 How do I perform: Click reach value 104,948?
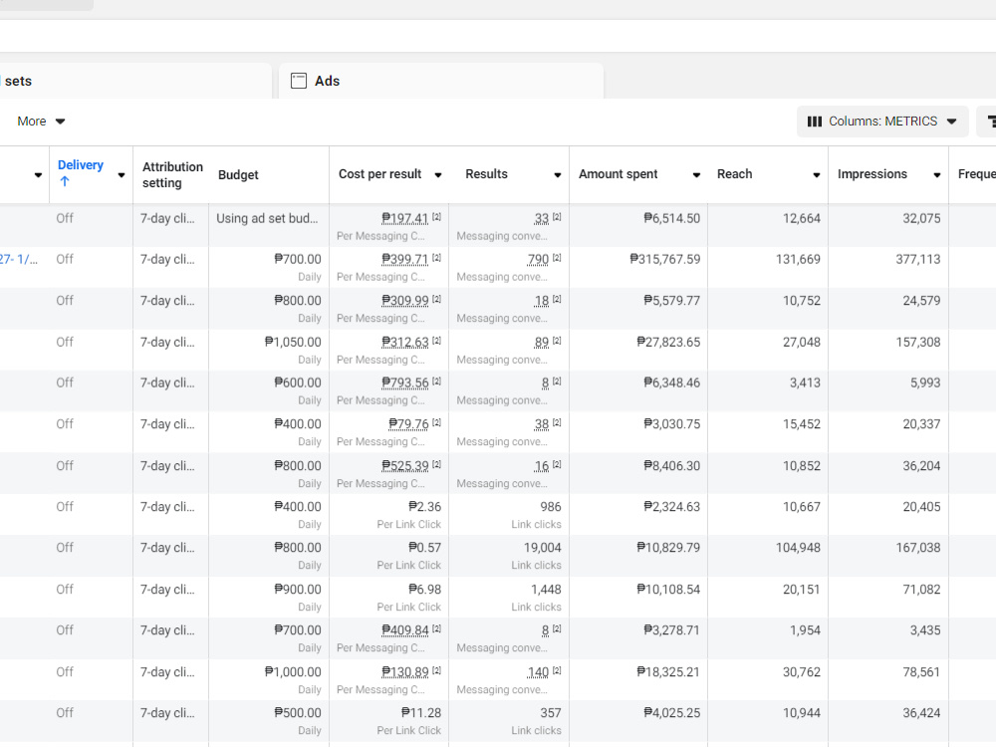pos(798,548)
